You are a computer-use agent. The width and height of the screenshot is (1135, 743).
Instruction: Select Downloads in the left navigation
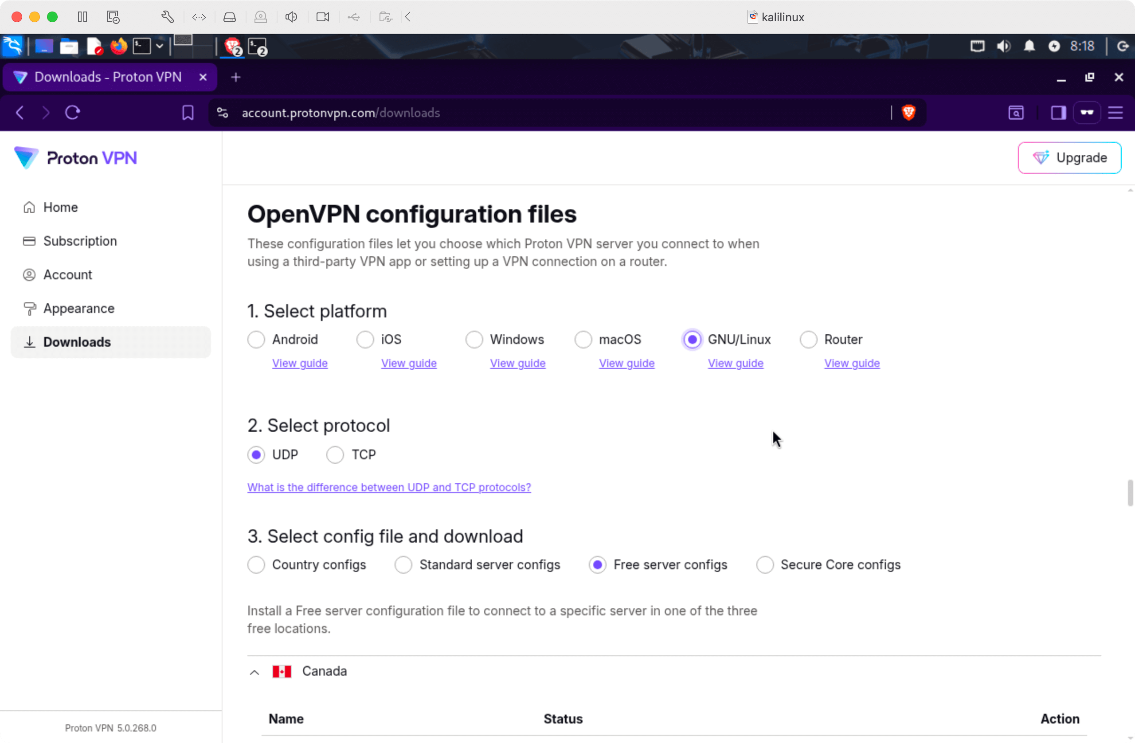[x=77, y=342]
